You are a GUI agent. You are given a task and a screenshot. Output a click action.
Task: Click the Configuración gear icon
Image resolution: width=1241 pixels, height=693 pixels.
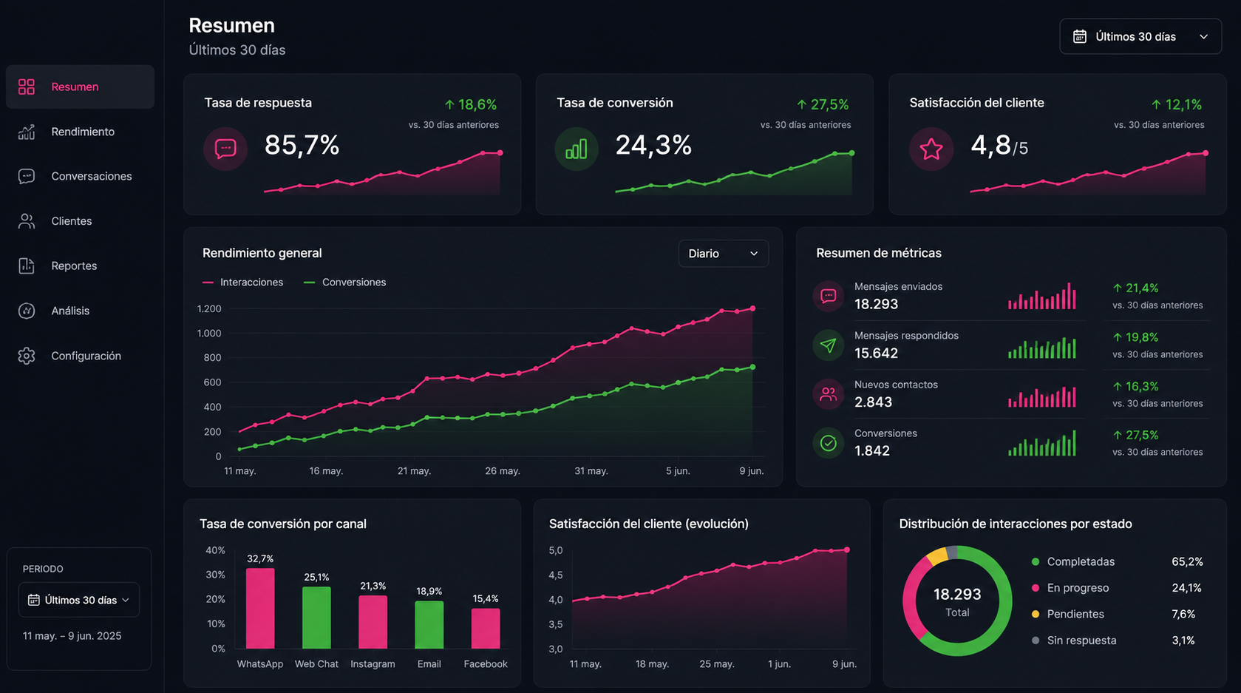27,356
